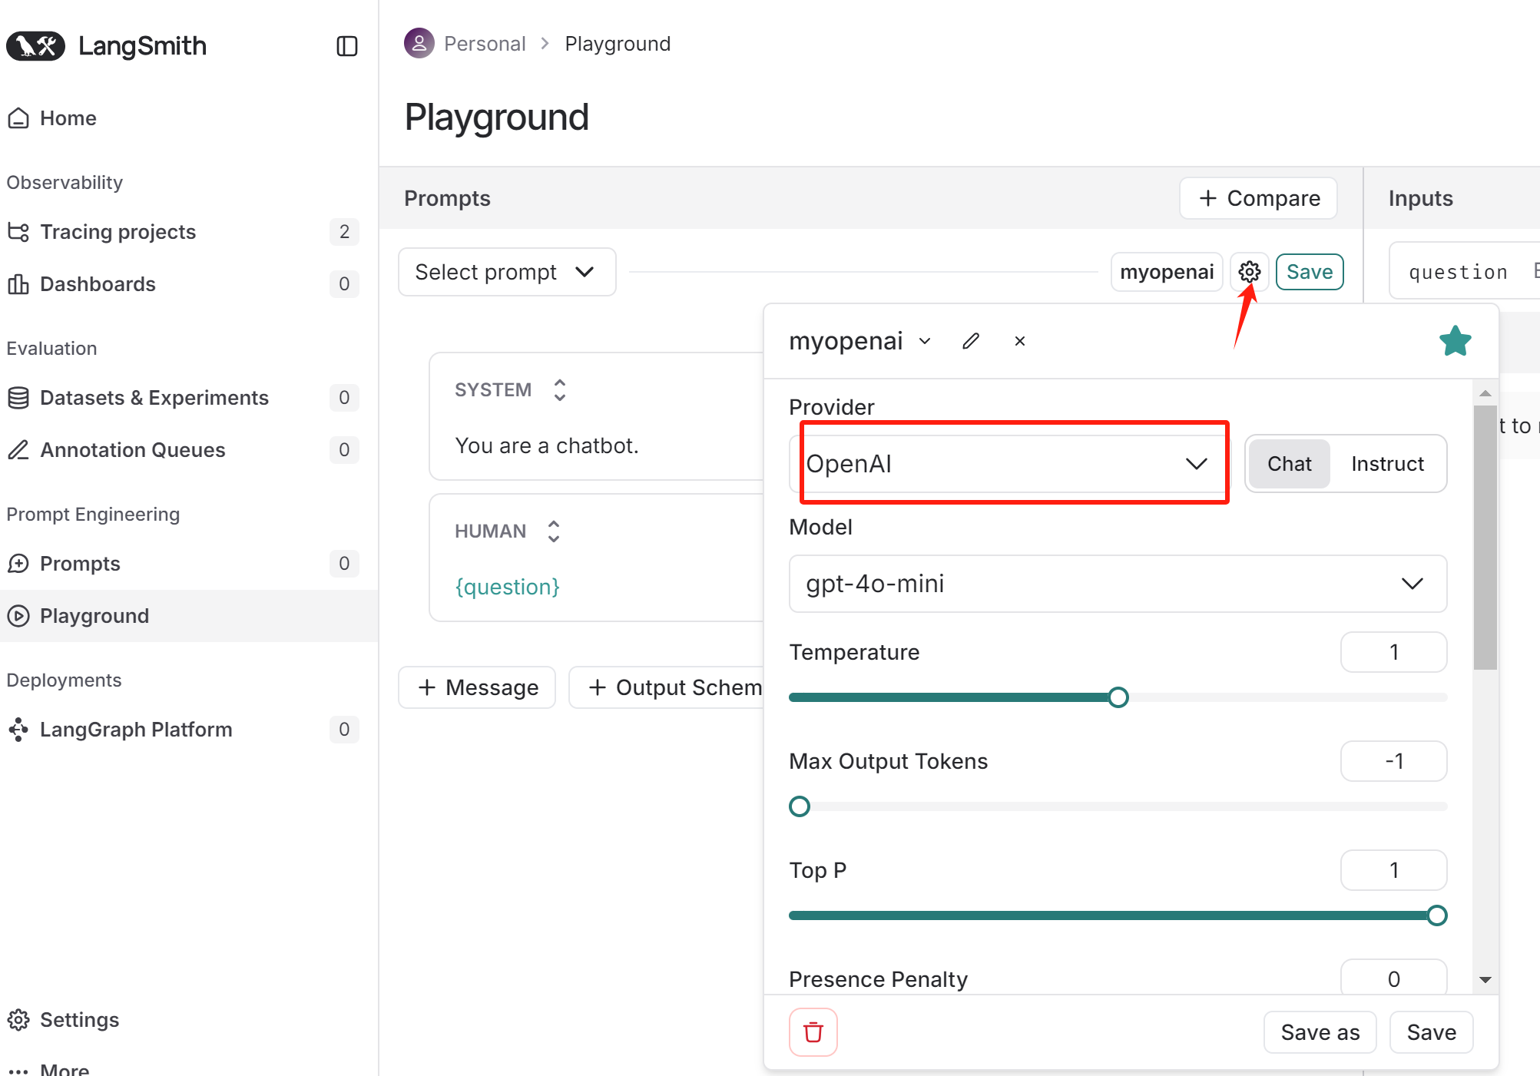The width and height of the screenshot is (1540, 1076).
Task: Open model settings gear icon
Action: [1250, 272]
